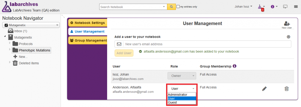Viewport: 301px width, 107px height.
Task: Open the Johan Isoz account dropdown
Action: pos(243,6)
